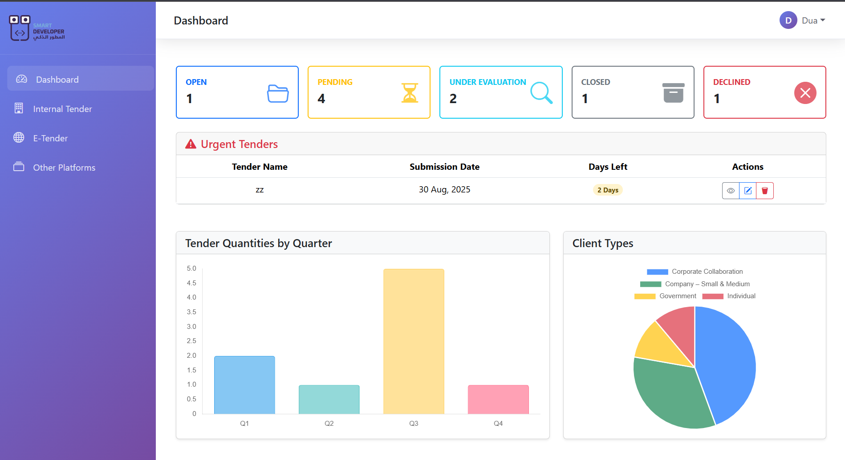Click the Q2 teal bar in chart

click(329, 400)
